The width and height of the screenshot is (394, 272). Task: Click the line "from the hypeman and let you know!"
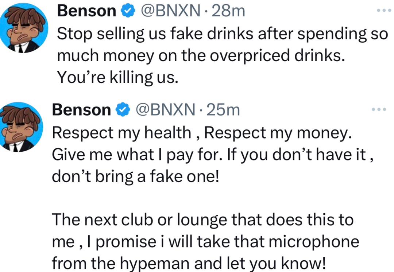click(188, 263)
